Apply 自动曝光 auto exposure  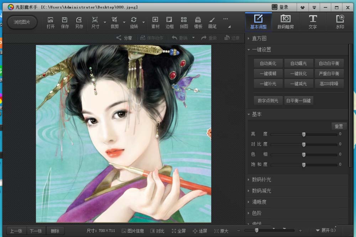tap(299, 64)
